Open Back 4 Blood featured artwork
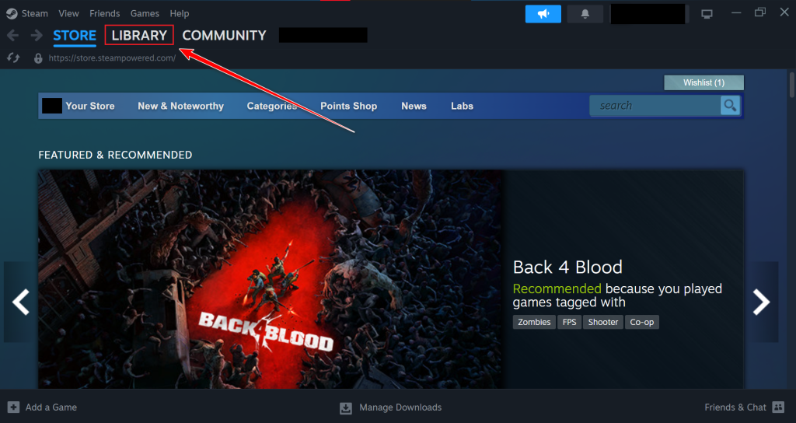Viewport: 796px width, 423px height. (x=271, y=279)
